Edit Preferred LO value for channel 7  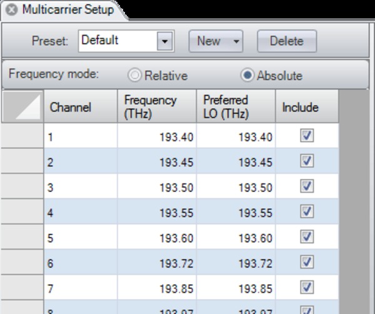pyautogui.click(x=236, y=288)
